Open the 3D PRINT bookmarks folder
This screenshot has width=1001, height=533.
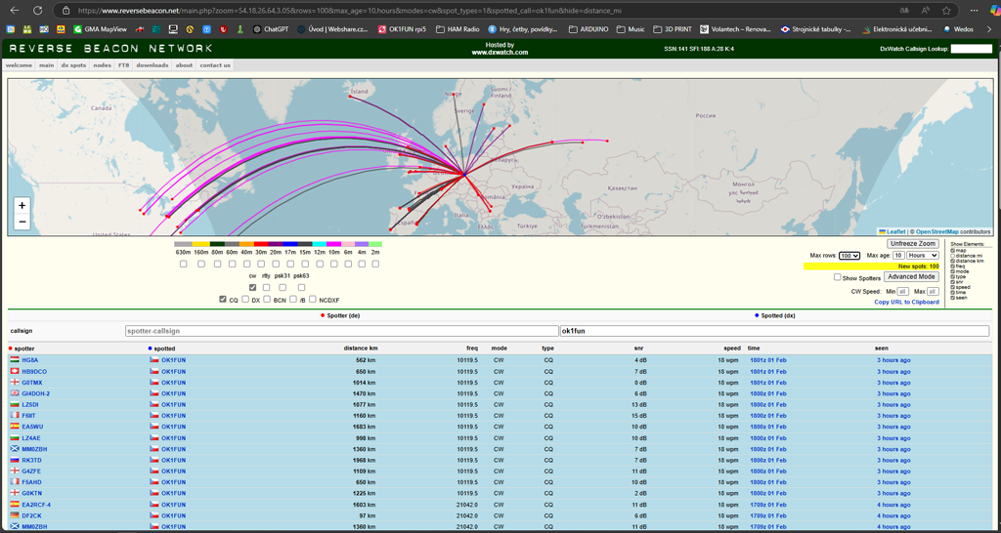tap(673, 28)
